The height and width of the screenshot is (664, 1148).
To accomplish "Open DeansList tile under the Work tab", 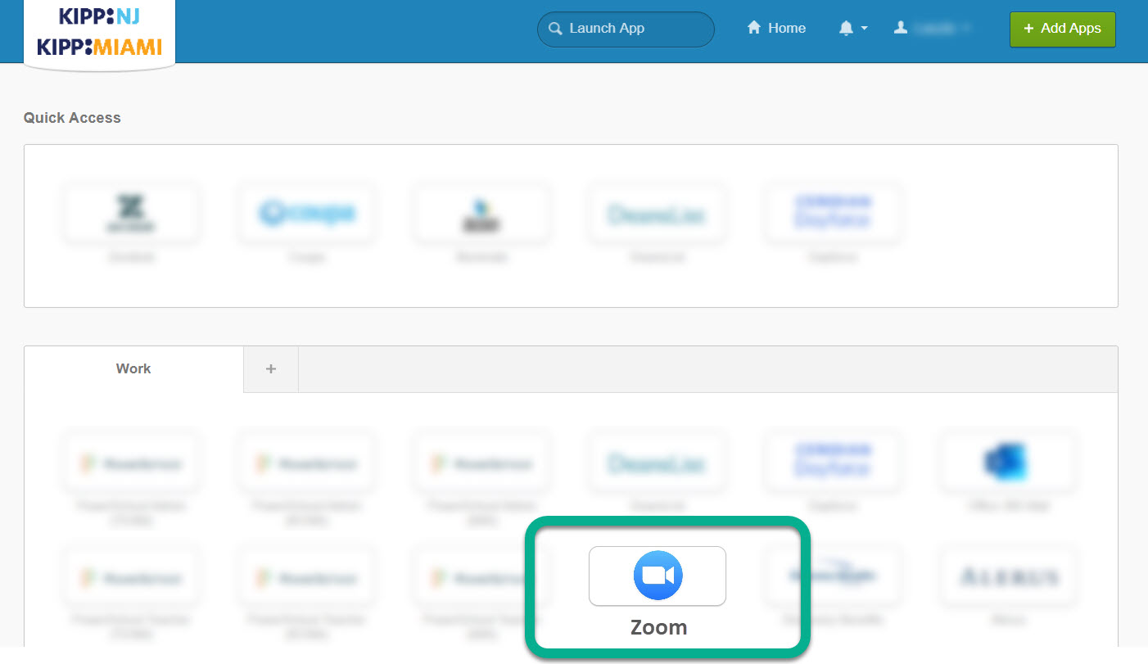I will (x=657, y=463).
